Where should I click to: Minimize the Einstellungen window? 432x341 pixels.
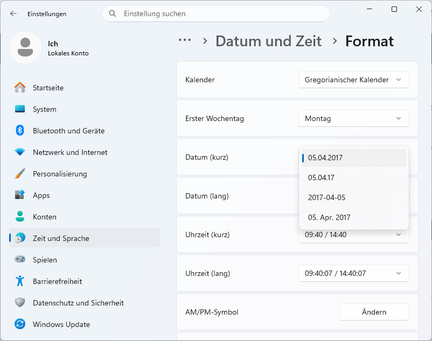click(x=370, y=9)
